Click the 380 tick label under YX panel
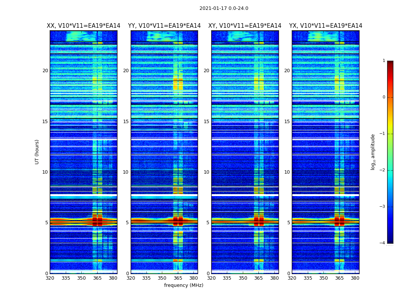 (x=355, y=278)
